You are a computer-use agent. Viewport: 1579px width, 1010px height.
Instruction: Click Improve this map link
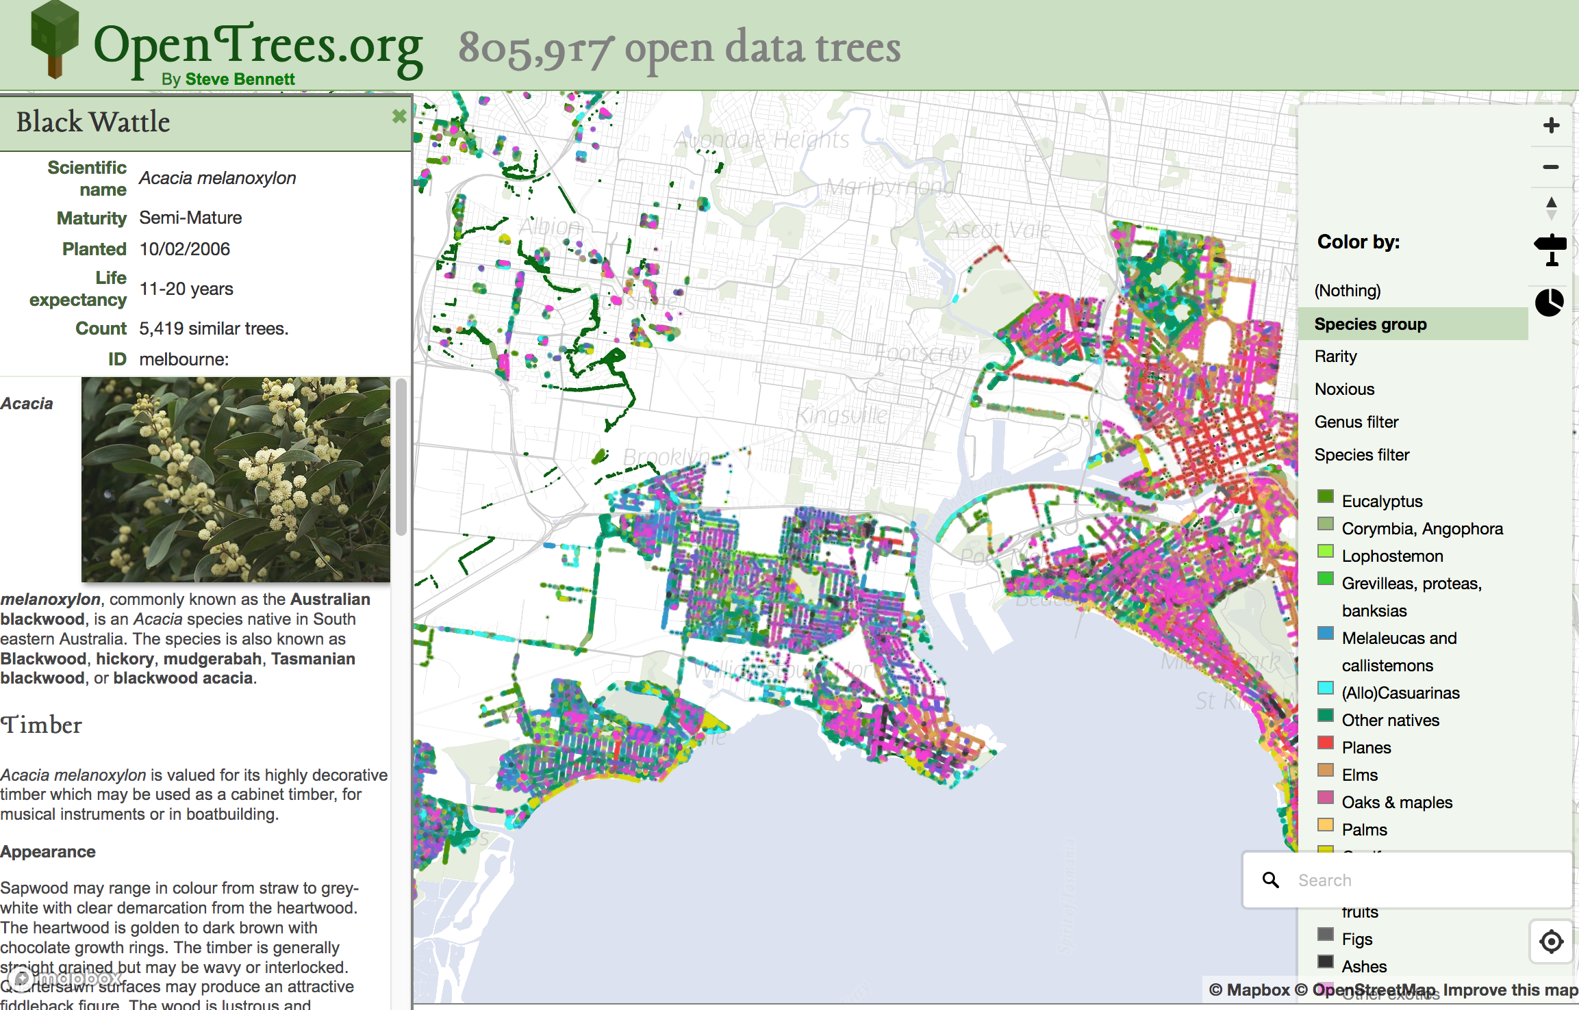tap(1510, 990)
